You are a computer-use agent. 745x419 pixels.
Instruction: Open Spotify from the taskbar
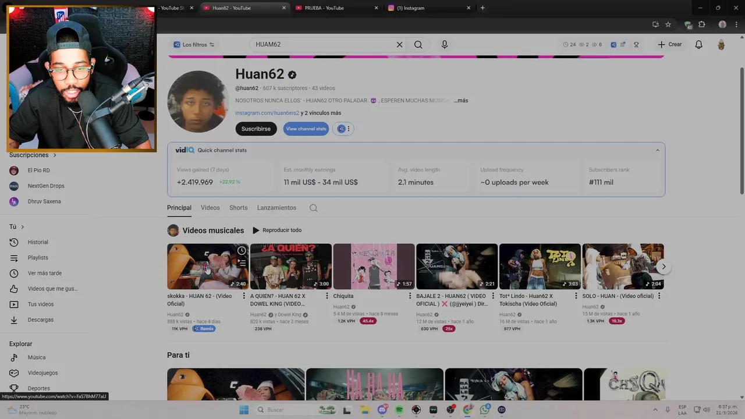coord(399,410)
